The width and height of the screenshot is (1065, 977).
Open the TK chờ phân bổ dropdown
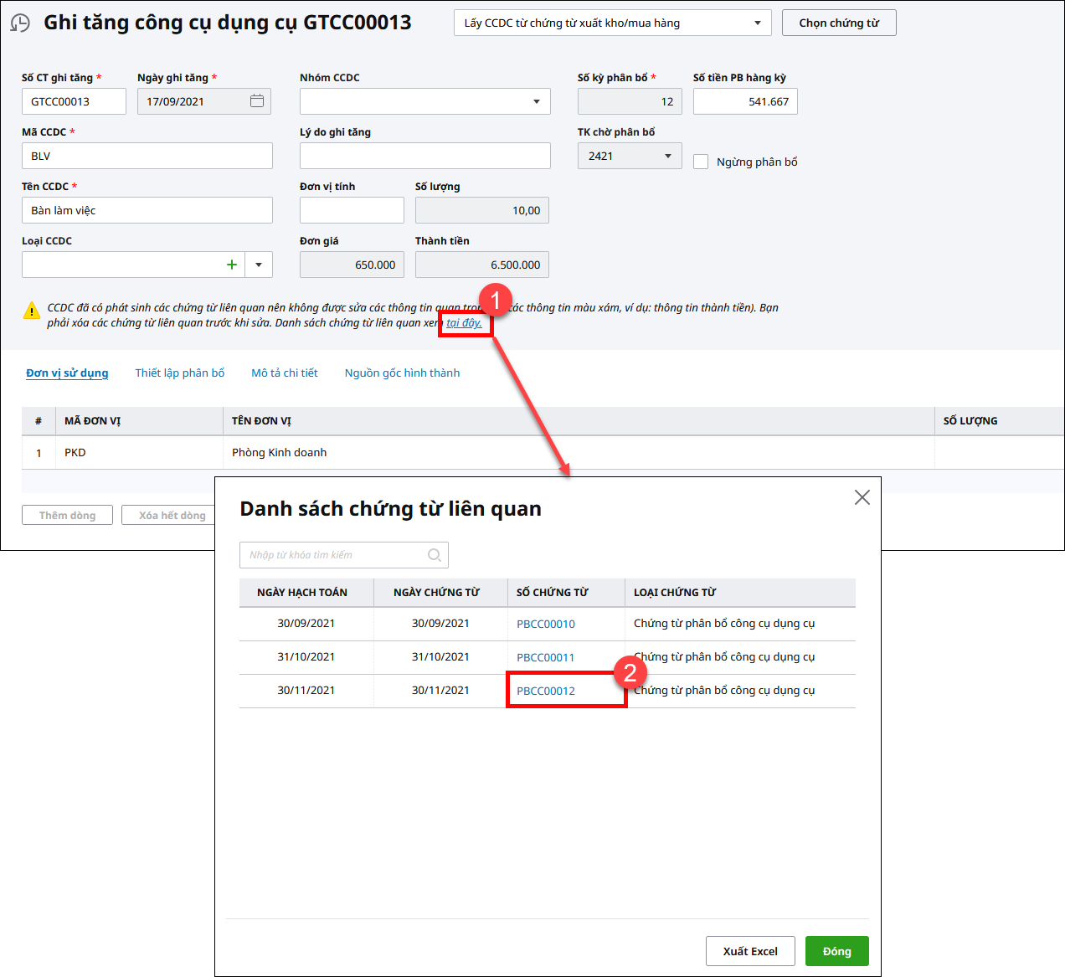[667, 156]
